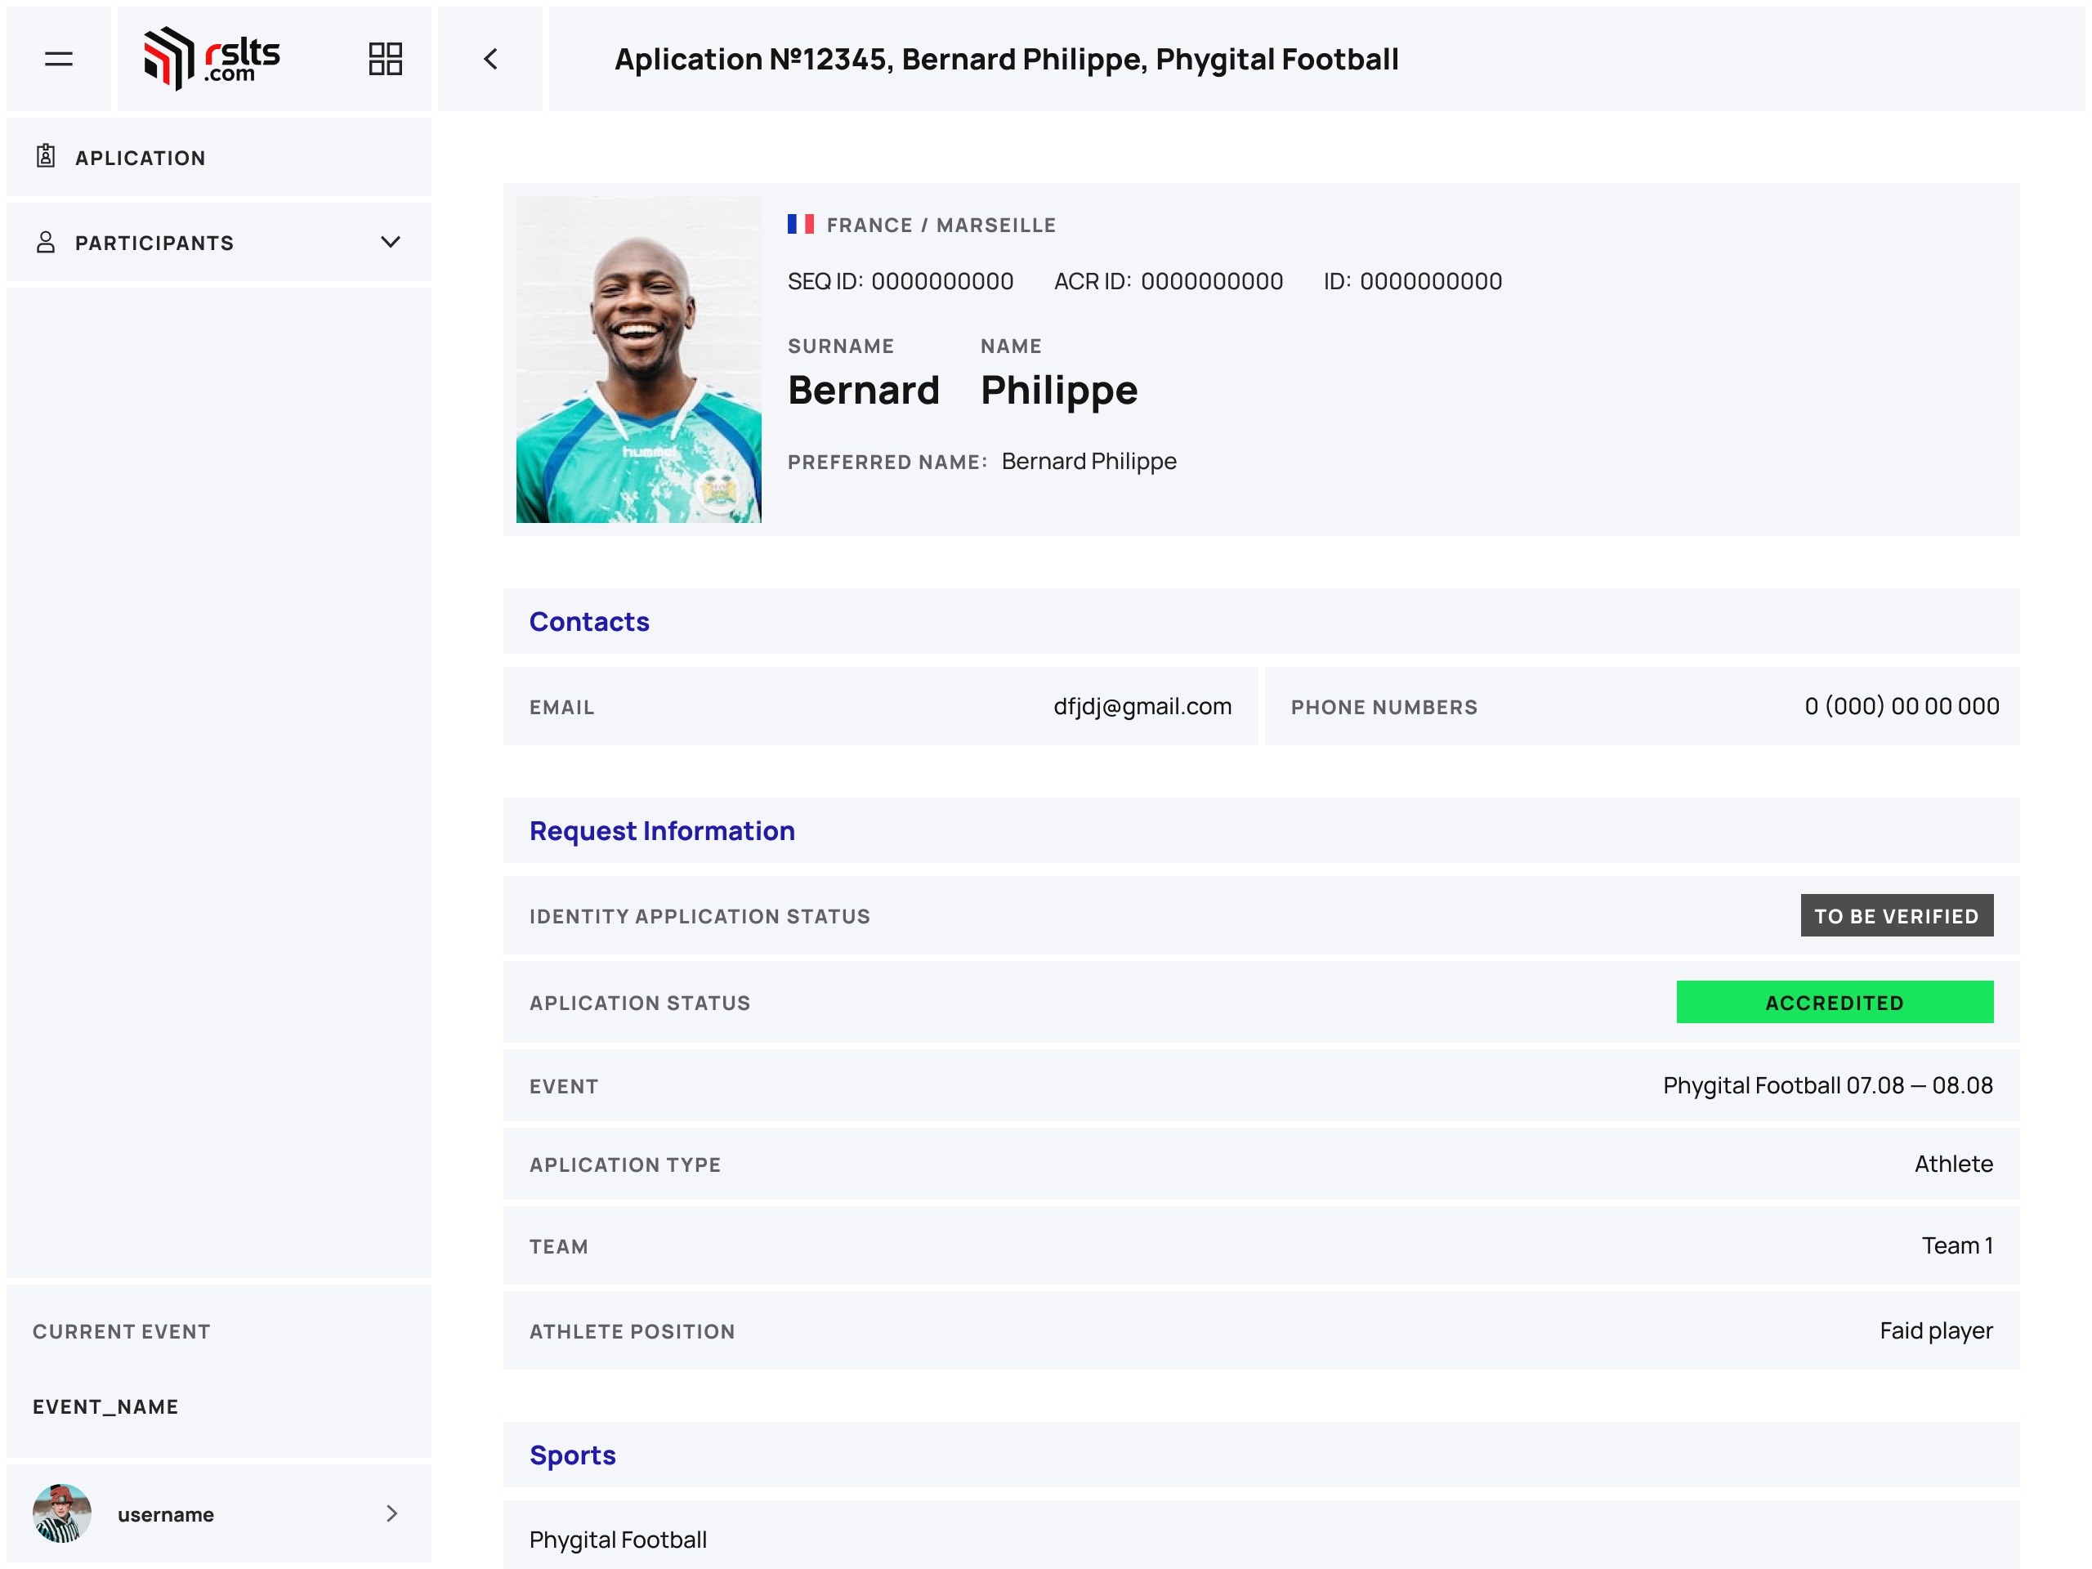The image size is (2092, 1569).
Task: Open the username menu arrow
Action: [391, 1513]
